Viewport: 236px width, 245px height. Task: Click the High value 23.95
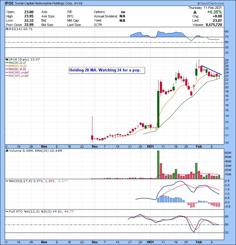click(x=29, y=16)
